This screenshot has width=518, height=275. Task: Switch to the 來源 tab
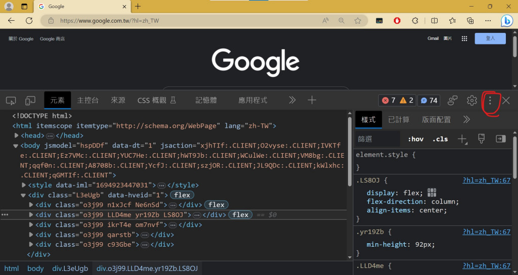pos(118,101)
